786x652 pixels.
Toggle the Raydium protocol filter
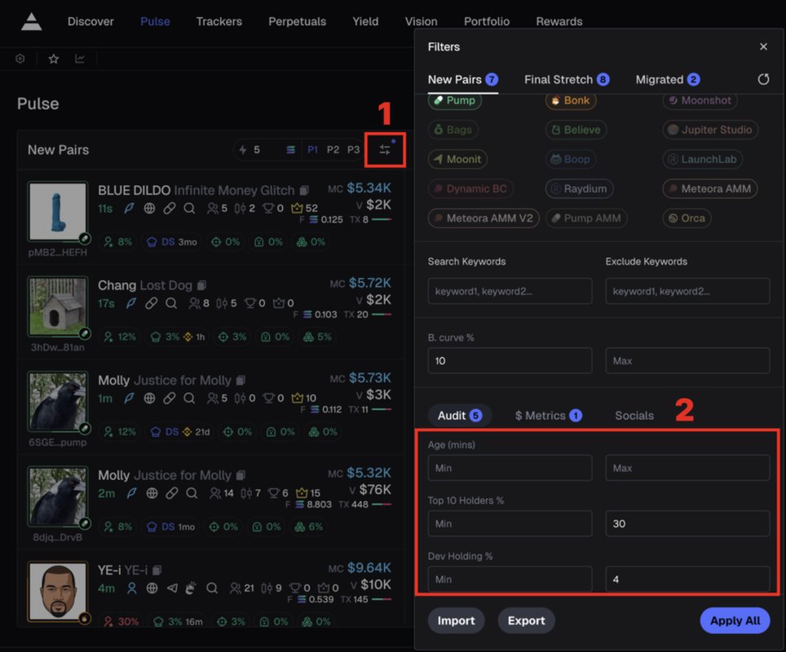click(579, 189)
